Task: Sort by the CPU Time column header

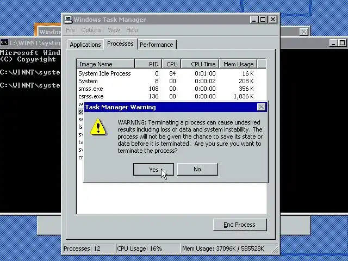Action: (x=200, y=64)
